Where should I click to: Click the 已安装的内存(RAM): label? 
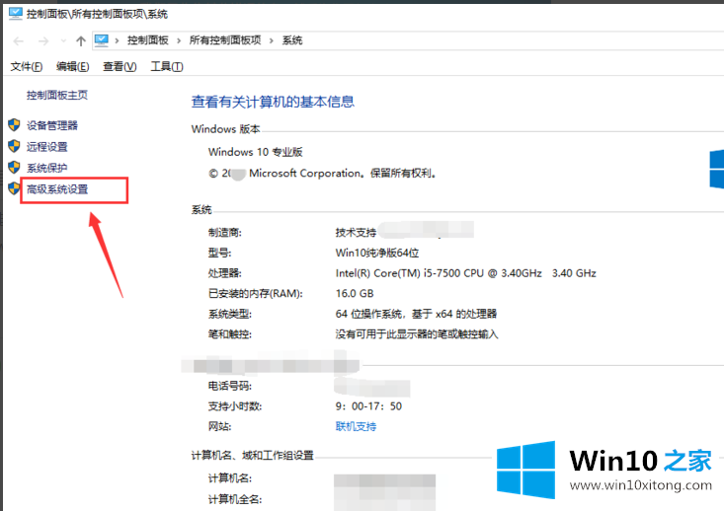(256, 294)
